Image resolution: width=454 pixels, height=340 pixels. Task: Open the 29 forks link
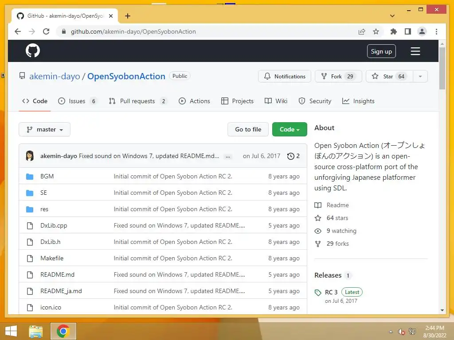pyautogui.click(x=337, y=244)
